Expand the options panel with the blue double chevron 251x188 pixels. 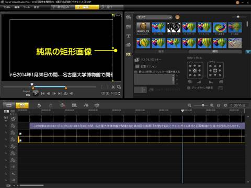click(248, 52)
